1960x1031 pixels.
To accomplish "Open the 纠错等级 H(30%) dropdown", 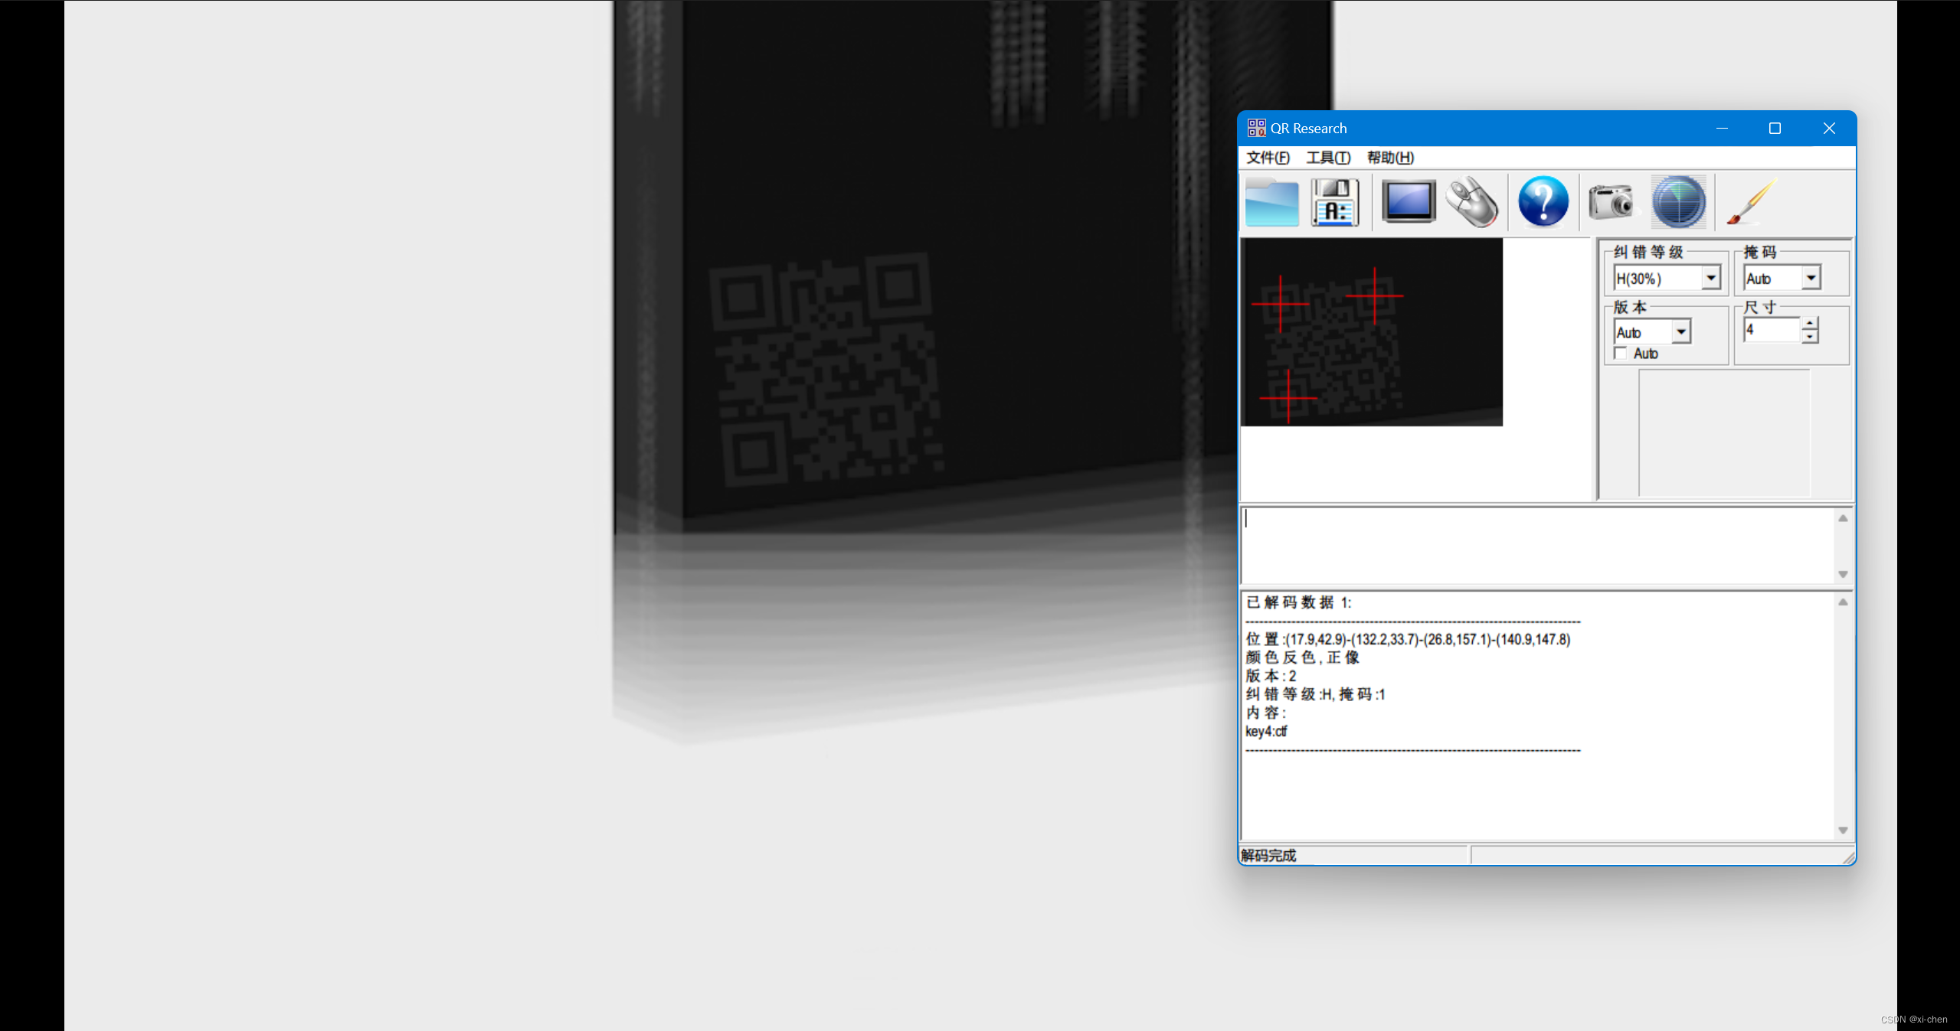I will click(x=1710, y=278).
